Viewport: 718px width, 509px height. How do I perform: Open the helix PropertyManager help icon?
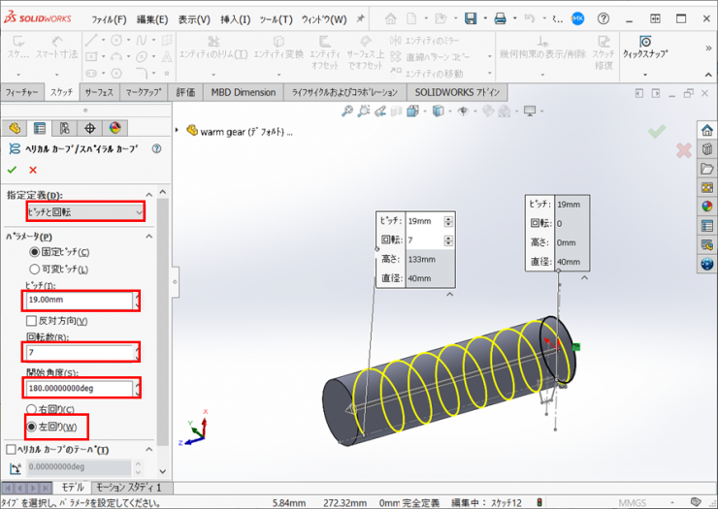point(156,148)
